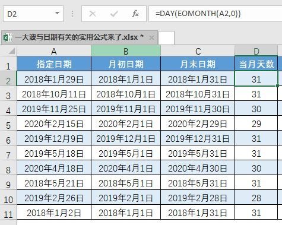Click cell 2019年11月1日
Viewport: 282px width, 225px height.
coord(126,109)
